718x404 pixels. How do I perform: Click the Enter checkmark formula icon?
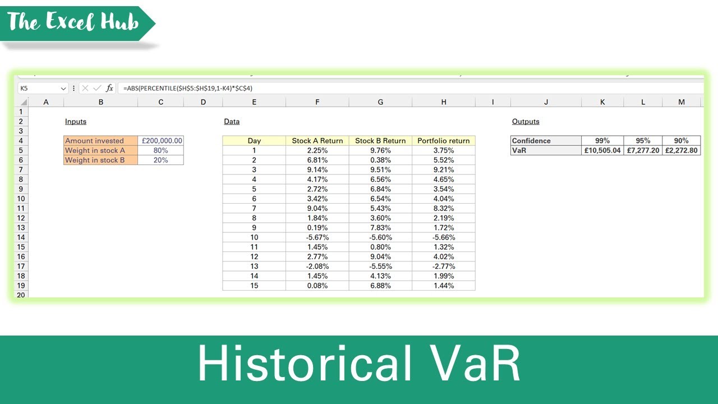(97, 88)
